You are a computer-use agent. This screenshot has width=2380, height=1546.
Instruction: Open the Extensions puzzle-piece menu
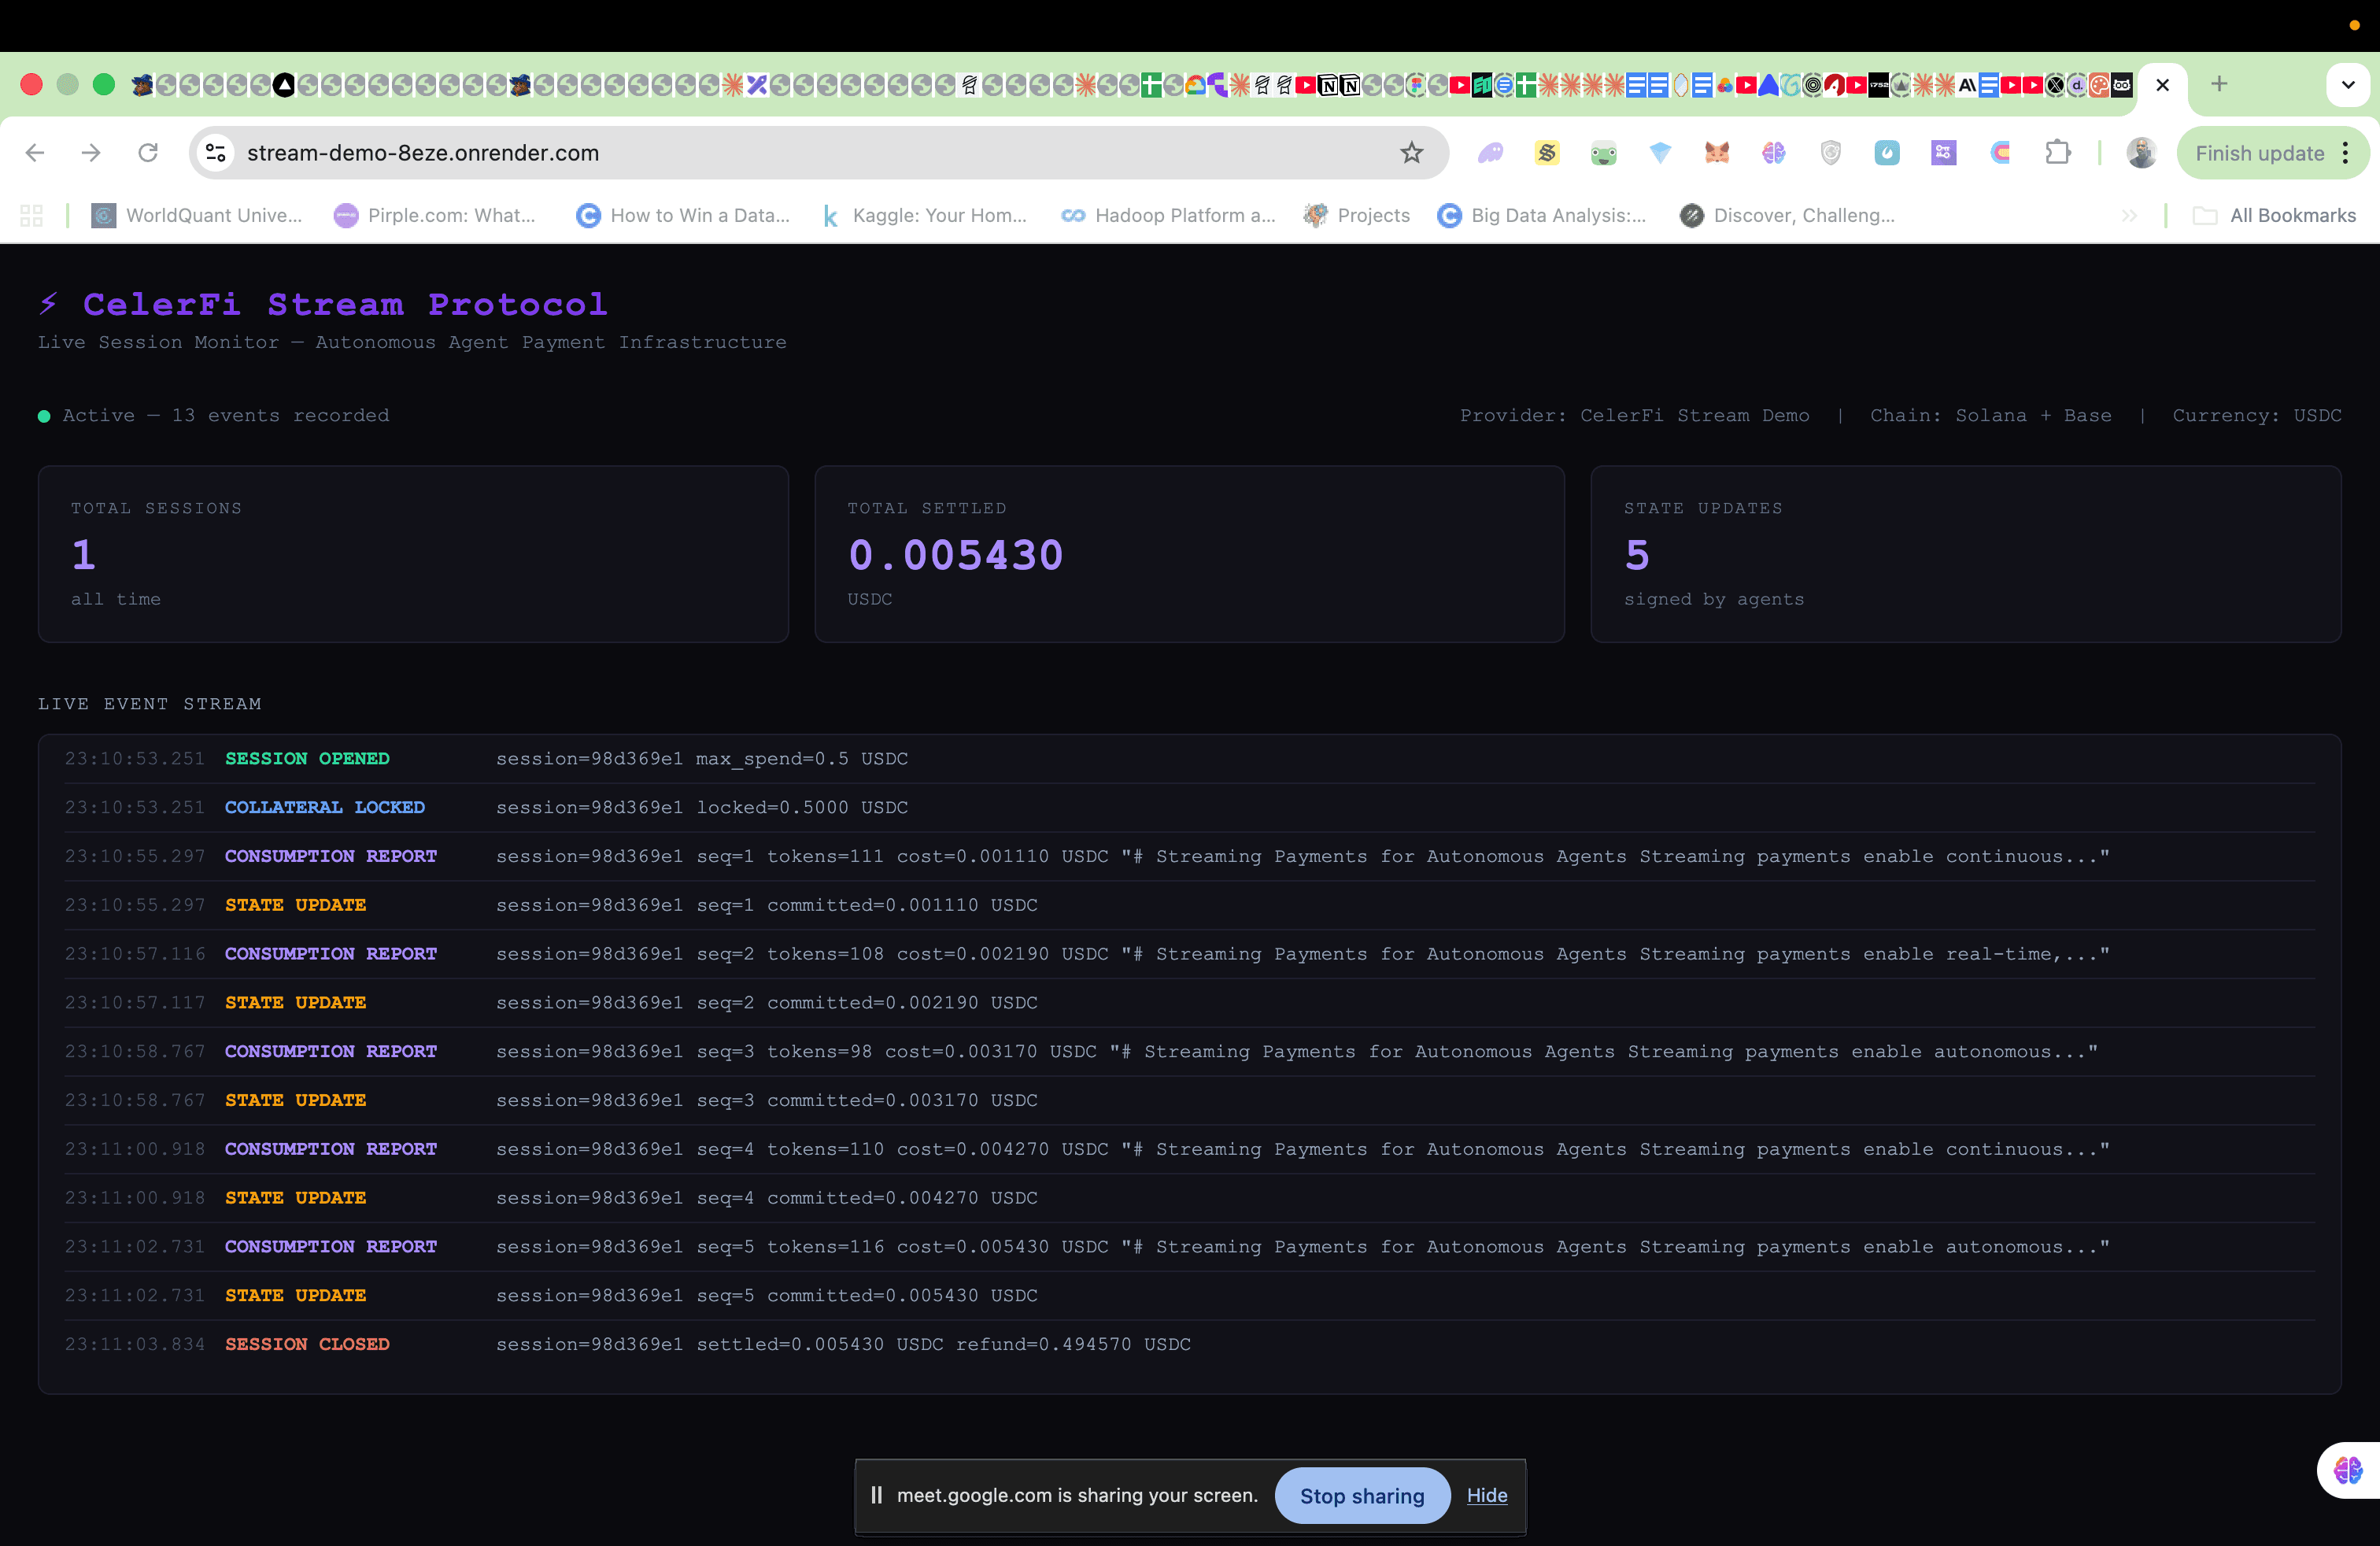click(x=2057, y=152)
